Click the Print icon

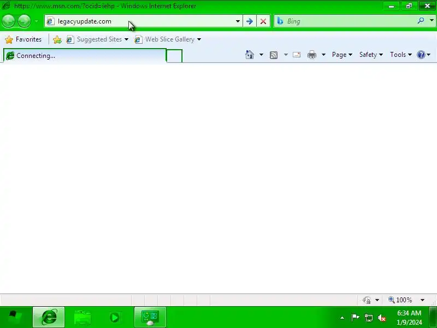point(312,55)
